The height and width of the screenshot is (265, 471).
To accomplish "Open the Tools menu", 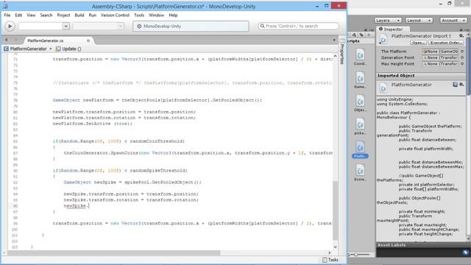I will tap(139, 15).
